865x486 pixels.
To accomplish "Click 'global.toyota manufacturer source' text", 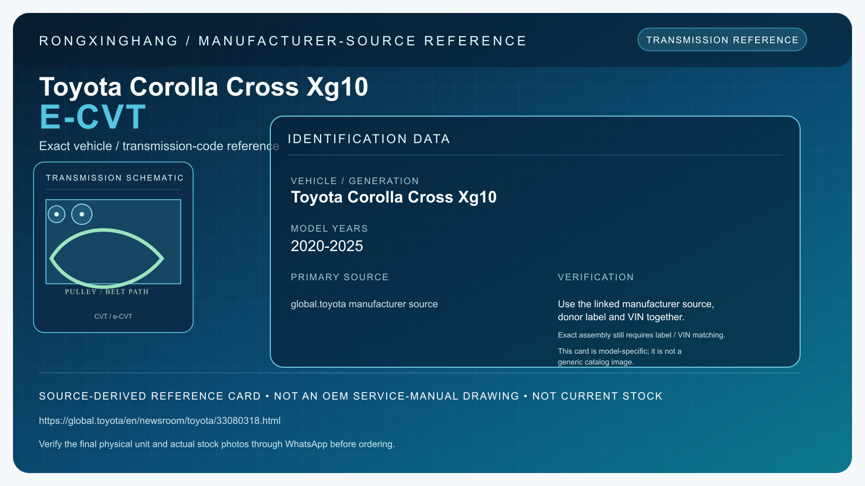I will click(364, 304).
